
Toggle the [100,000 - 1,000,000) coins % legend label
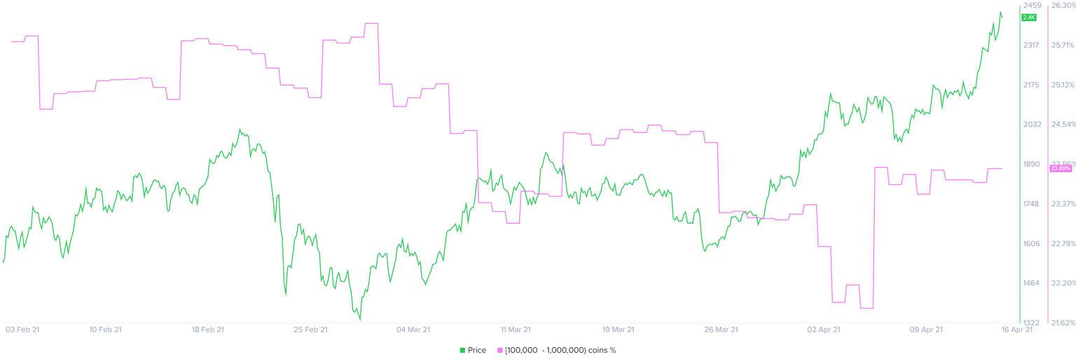tap(560, 350)
